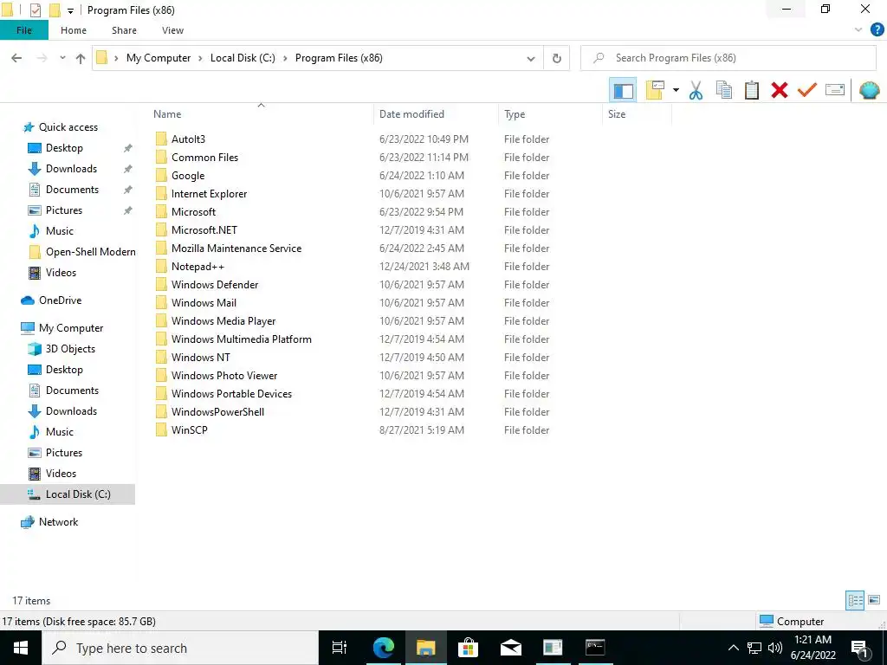This screenshot has width=887, height=665.
Task: Open the Mail app from taskbar
Action: (x=511, y=648)
